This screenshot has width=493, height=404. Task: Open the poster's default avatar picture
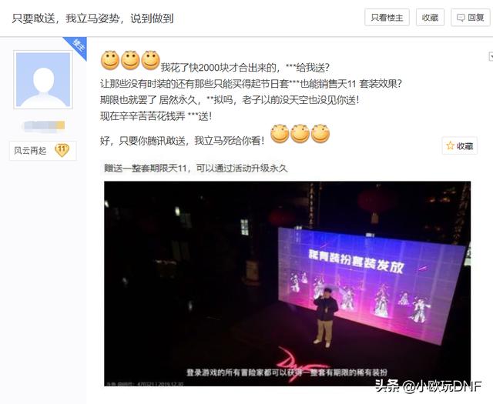[43, 80]
